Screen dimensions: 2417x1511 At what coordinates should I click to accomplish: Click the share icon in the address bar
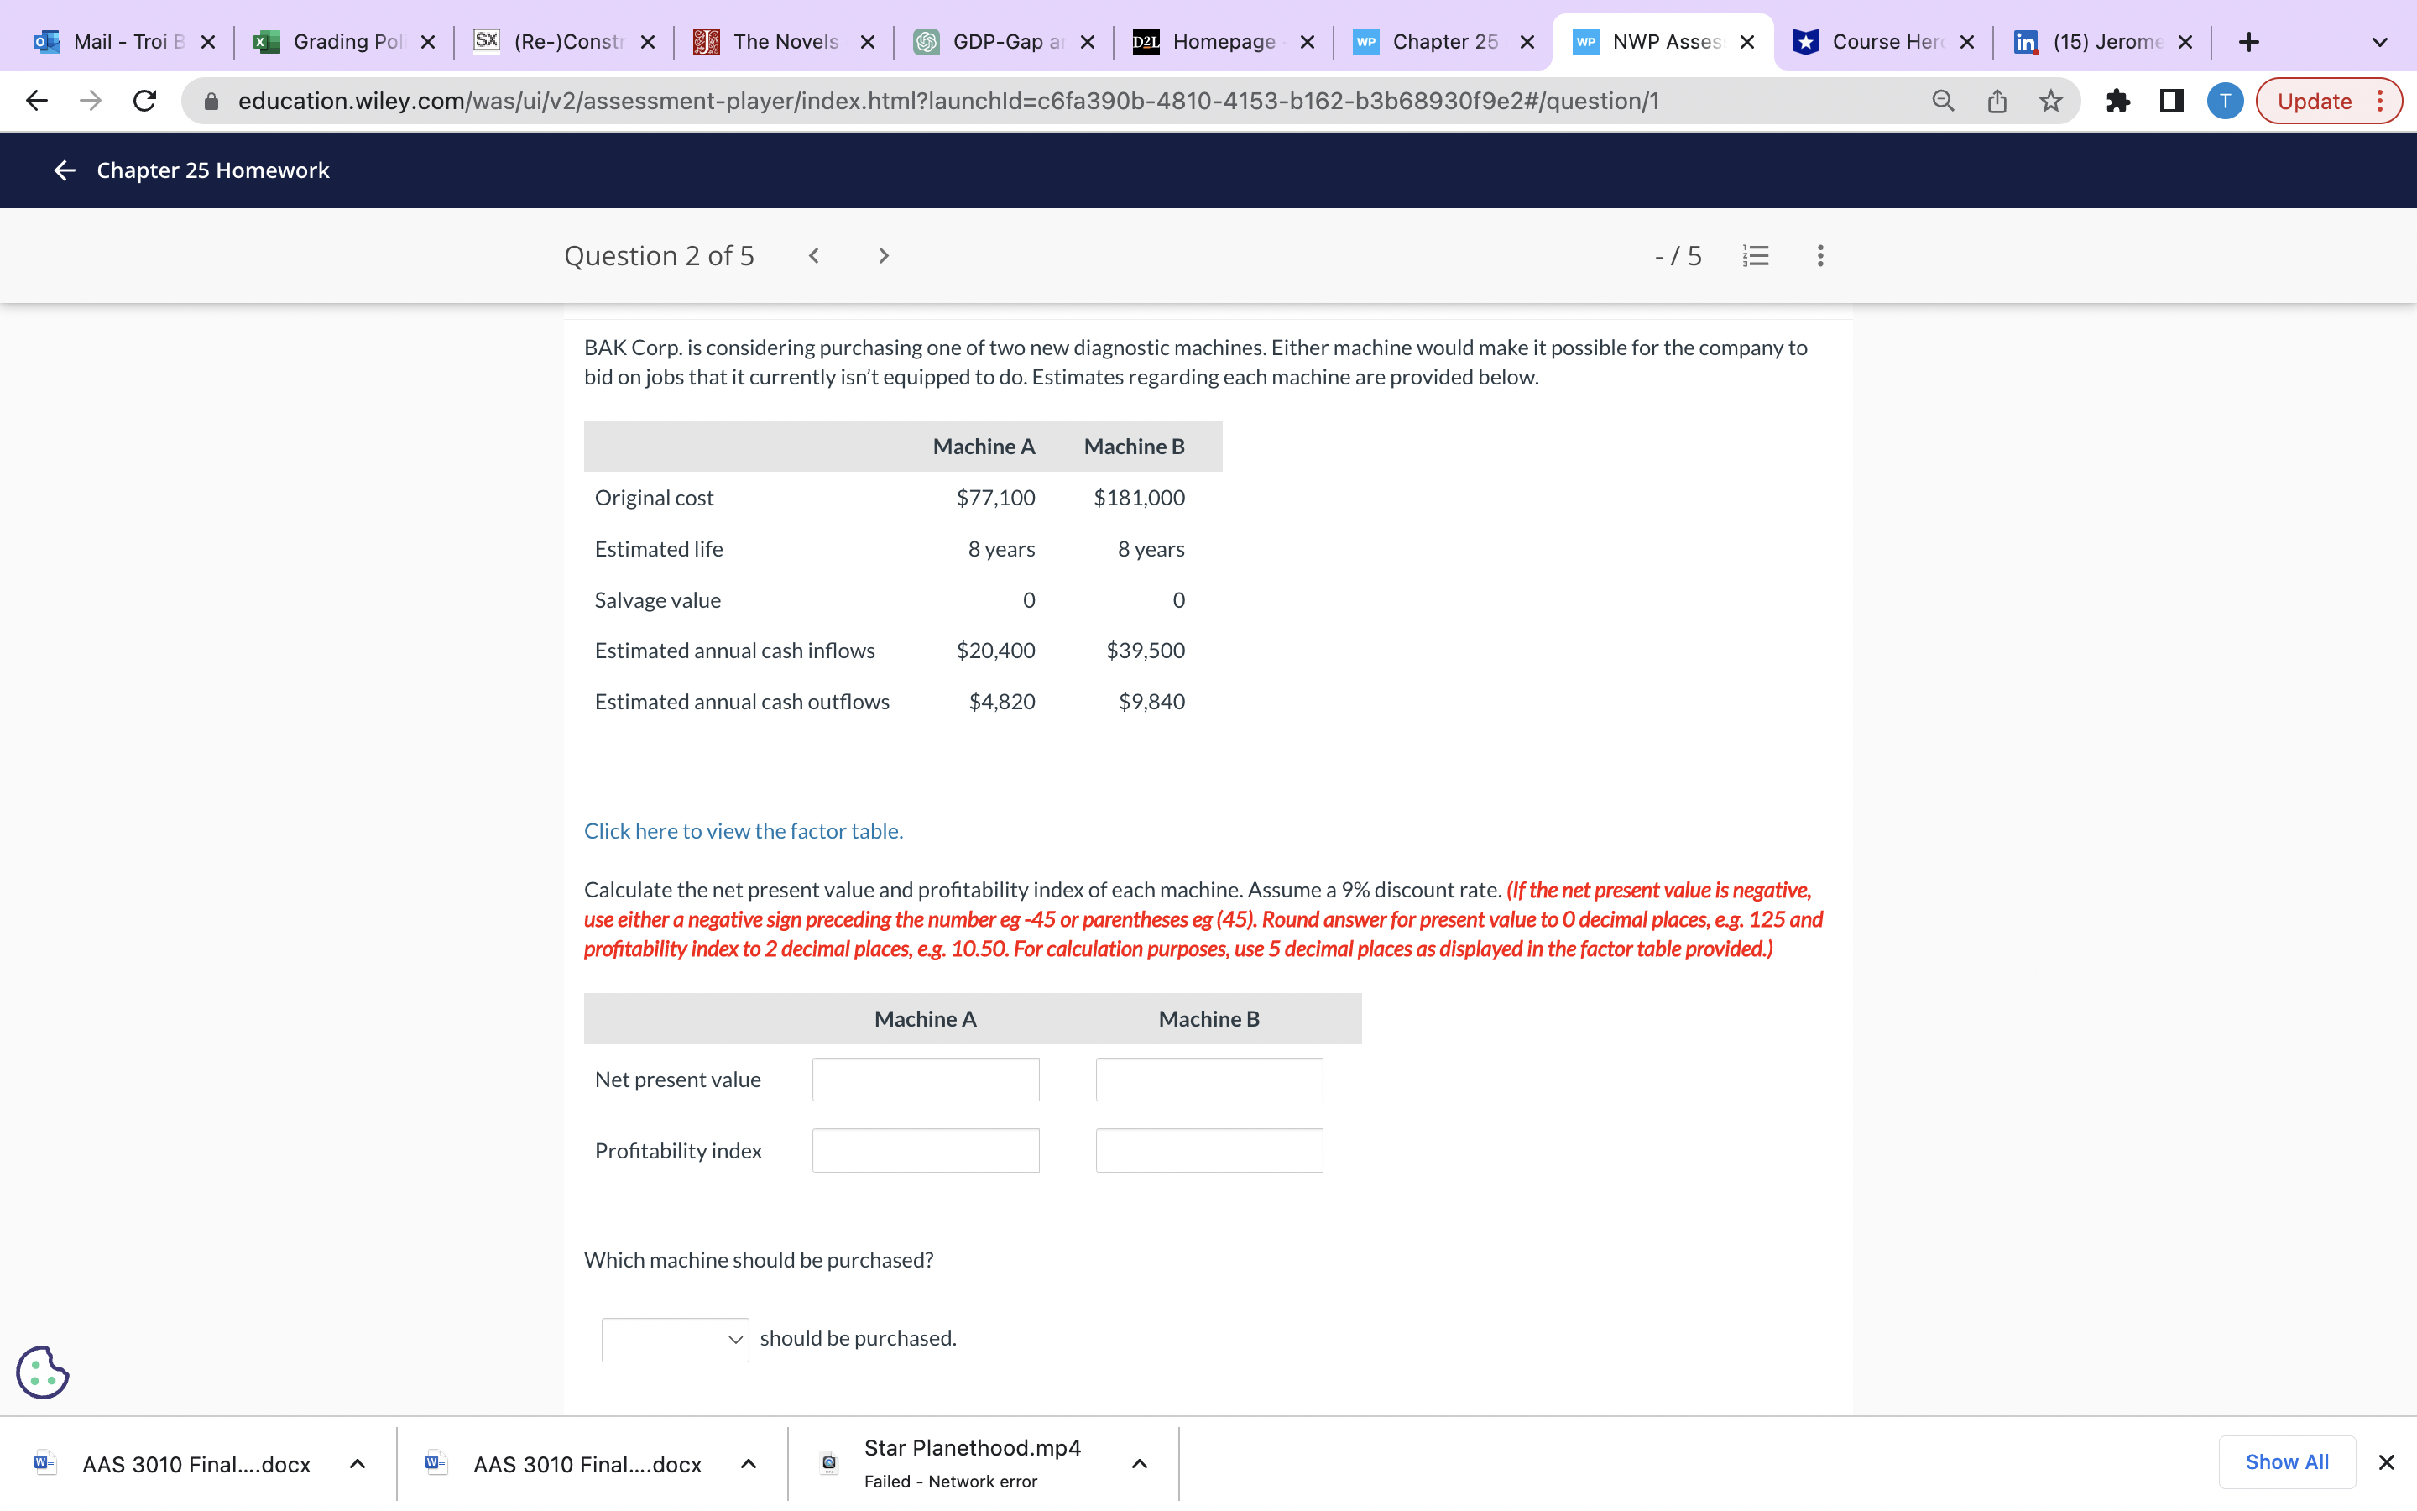(x=1996, y=100)
